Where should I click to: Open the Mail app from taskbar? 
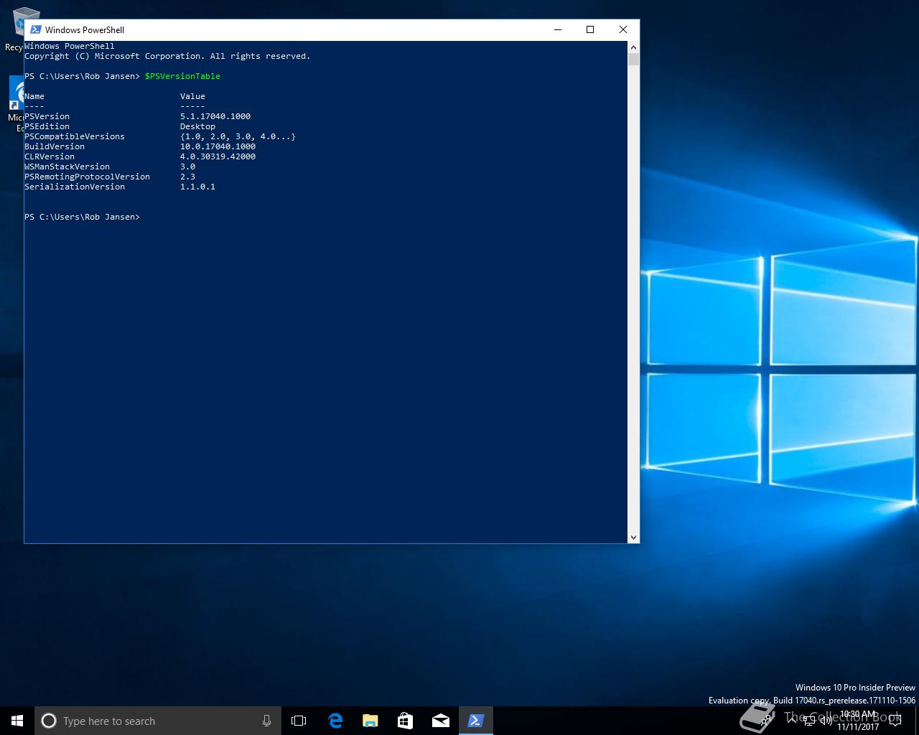pyautogui.click(x=440, y=721)
